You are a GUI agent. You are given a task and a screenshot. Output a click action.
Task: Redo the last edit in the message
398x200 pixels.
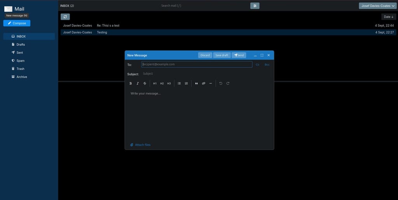228,83
